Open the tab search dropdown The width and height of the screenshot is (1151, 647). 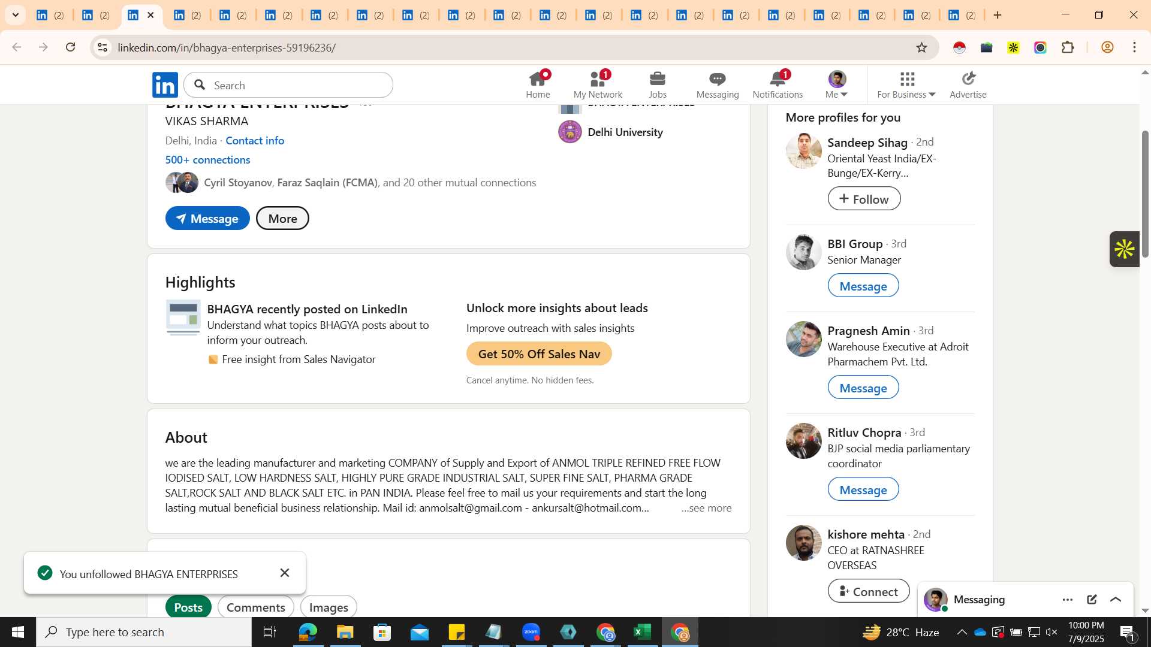(15, 15)
